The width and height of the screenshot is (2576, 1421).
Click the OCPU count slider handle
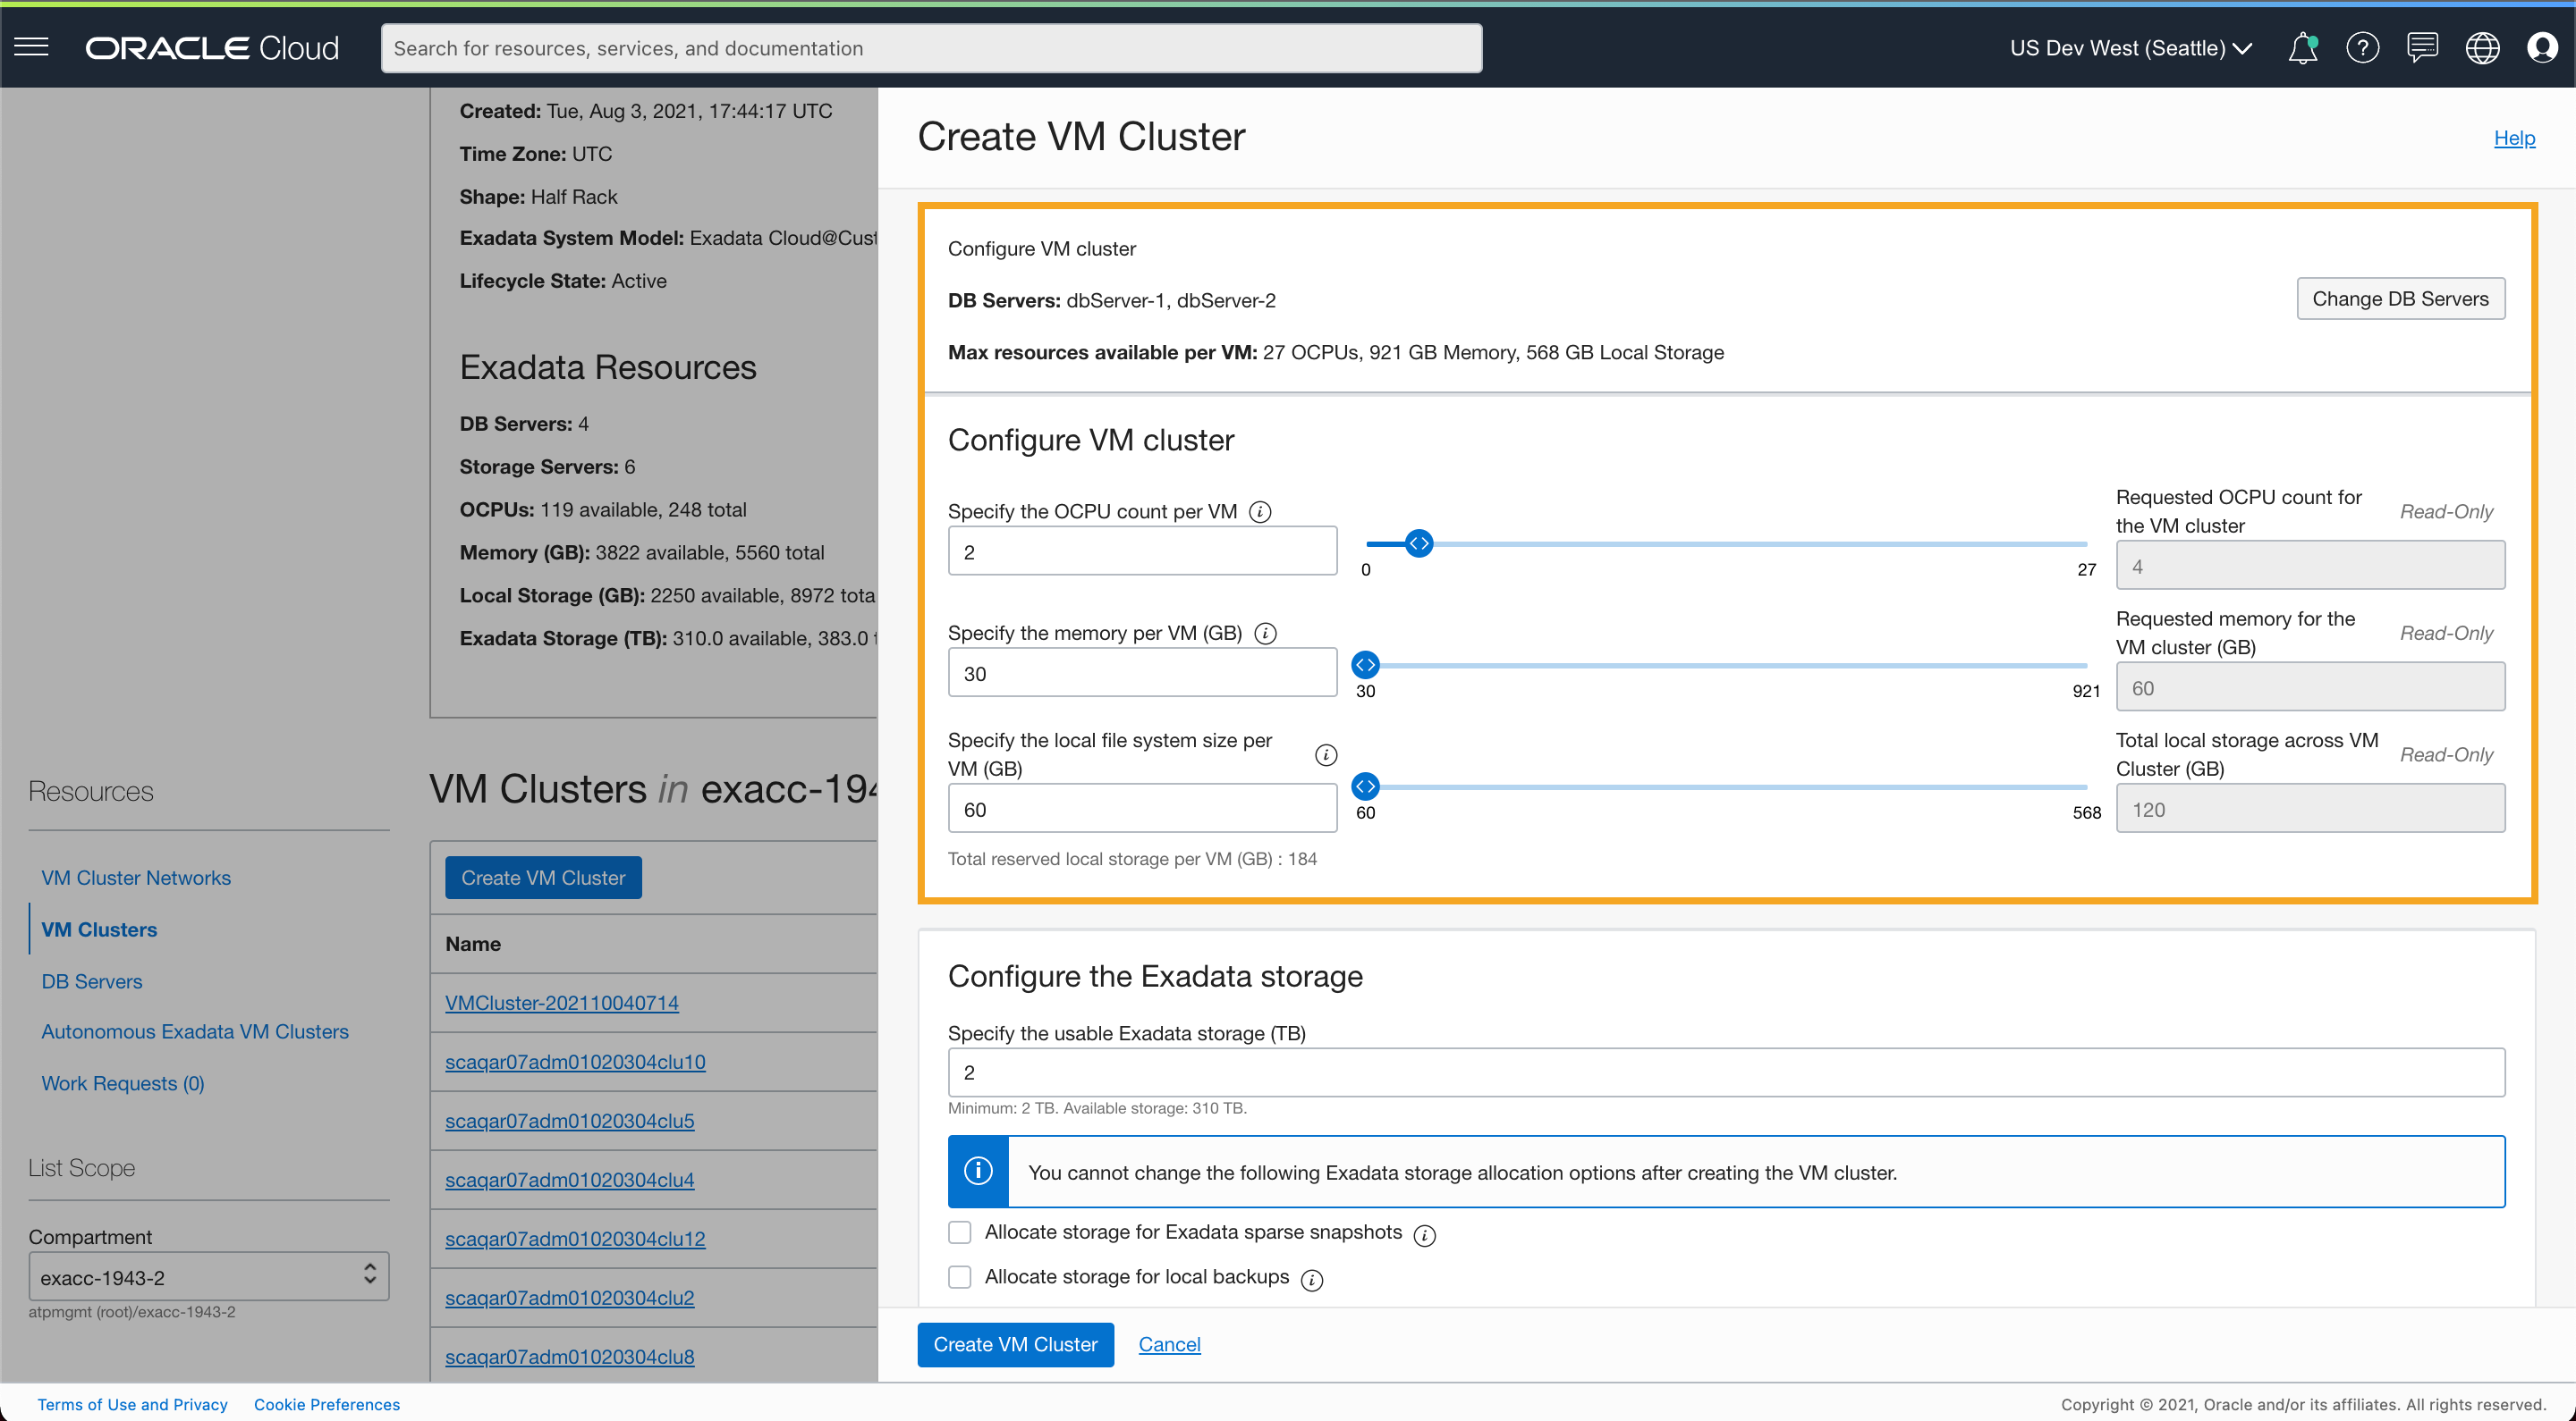click(x=1418, y=543)
